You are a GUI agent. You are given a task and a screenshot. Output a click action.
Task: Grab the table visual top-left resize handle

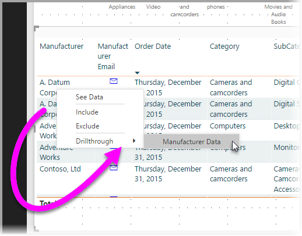pyautogui.click(x=36, y=28)
